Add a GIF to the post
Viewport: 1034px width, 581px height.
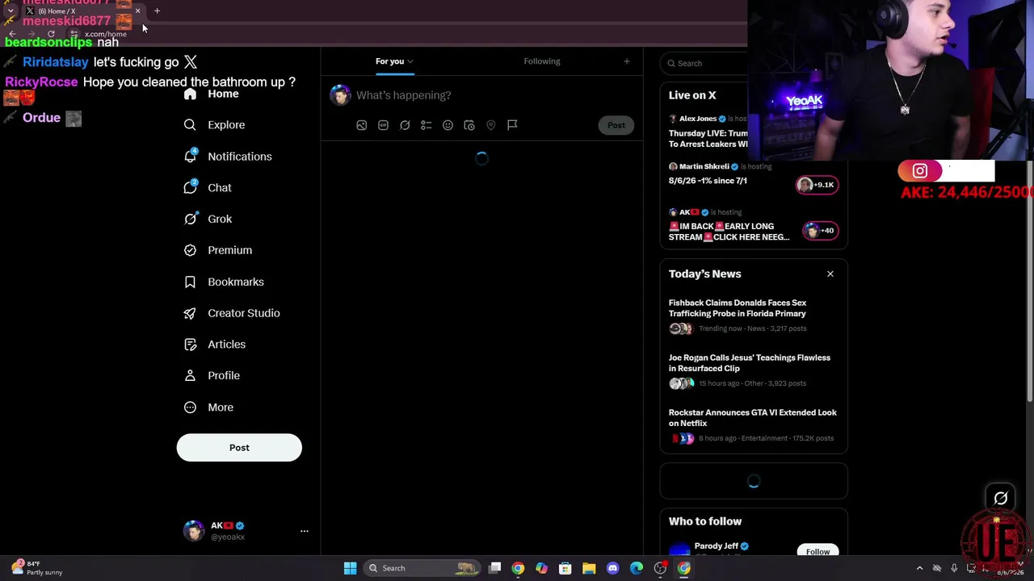[x=383, y=125]
